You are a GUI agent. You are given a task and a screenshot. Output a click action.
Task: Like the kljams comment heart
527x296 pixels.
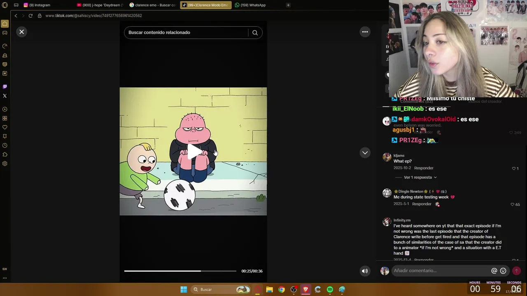(x=514, y=169)
